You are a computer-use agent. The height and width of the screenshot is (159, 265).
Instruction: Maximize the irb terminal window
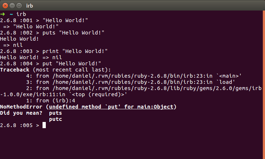(19, 6)
